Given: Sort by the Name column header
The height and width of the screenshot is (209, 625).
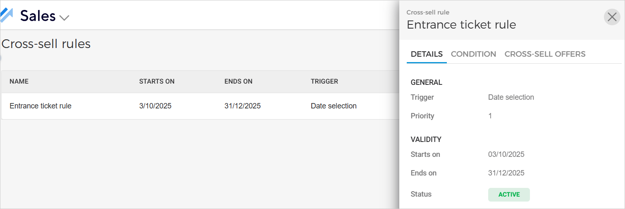Looking at the screenshot, I should click(19, 82).
